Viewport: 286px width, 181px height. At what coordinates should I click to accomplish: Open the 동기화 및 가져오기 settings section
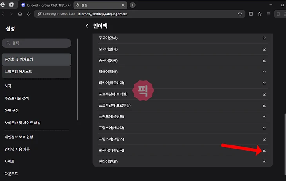pos(36,59)
